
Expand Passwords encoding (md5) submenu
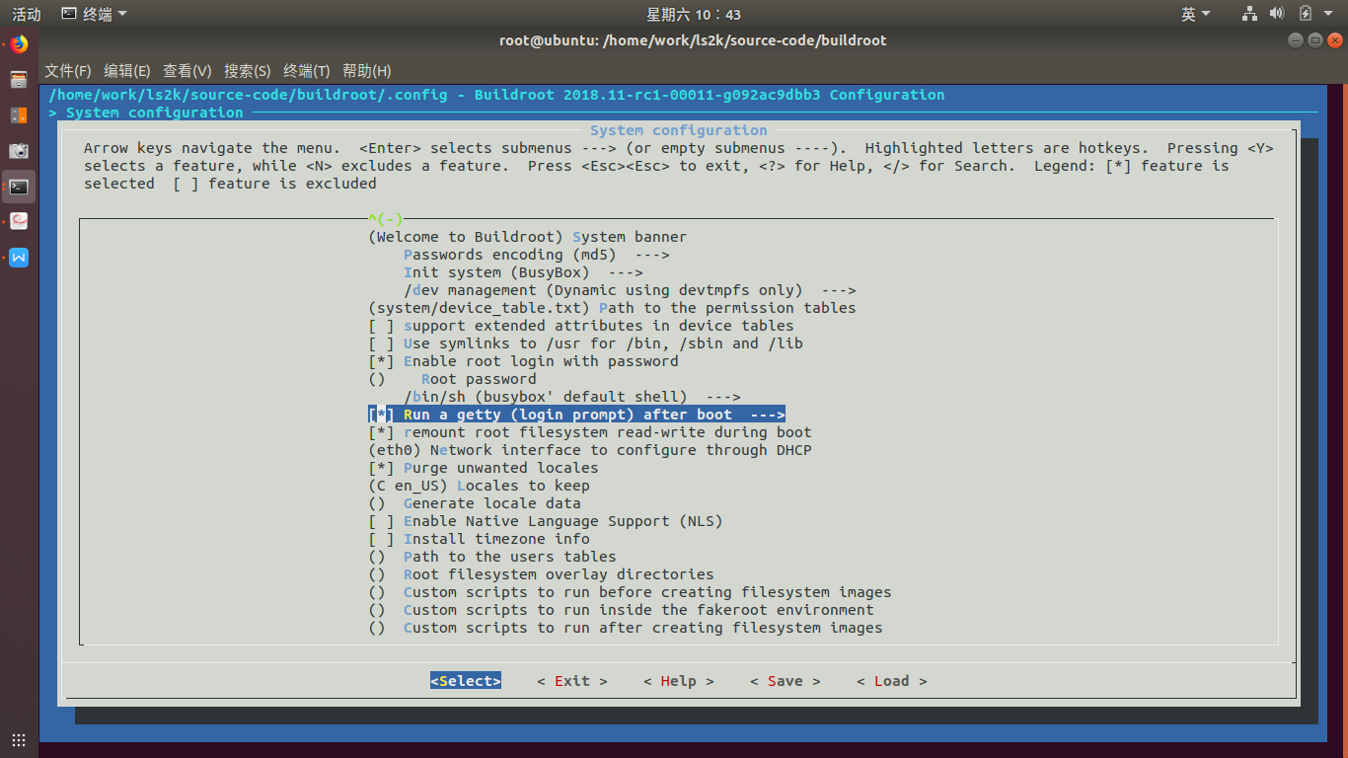pos(537,255)
